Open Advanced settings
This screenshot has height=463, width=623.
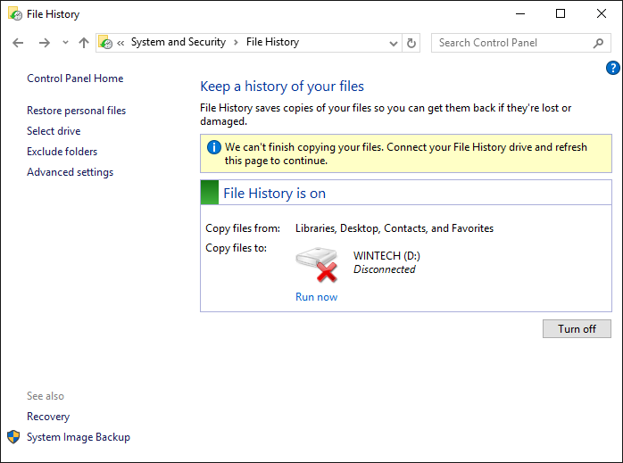point(70,172)
